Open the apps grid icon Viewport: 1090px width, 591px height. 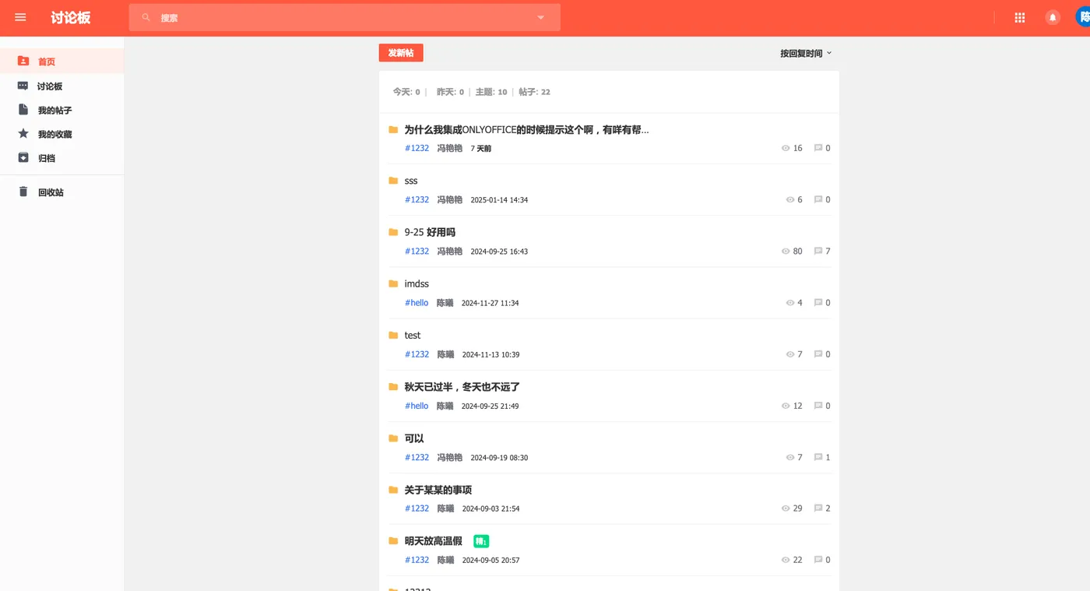click(1020, 17)
